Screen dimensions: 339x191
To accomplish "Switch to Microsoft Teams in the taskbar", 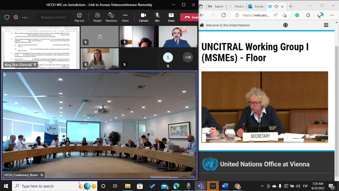I will (201, 186).
